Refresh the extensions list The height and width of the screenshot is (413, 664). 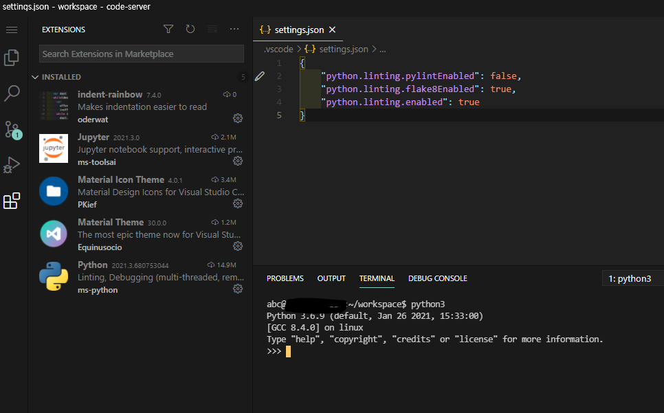coord(190,30)
